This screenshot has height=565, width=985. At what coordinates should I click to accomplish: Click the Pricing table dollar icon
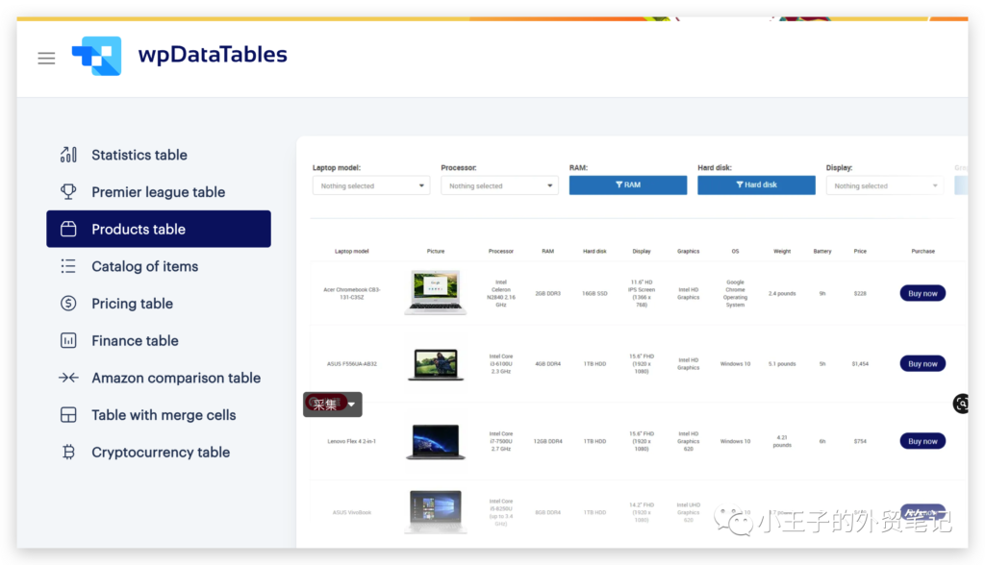[x=68, y=304]
